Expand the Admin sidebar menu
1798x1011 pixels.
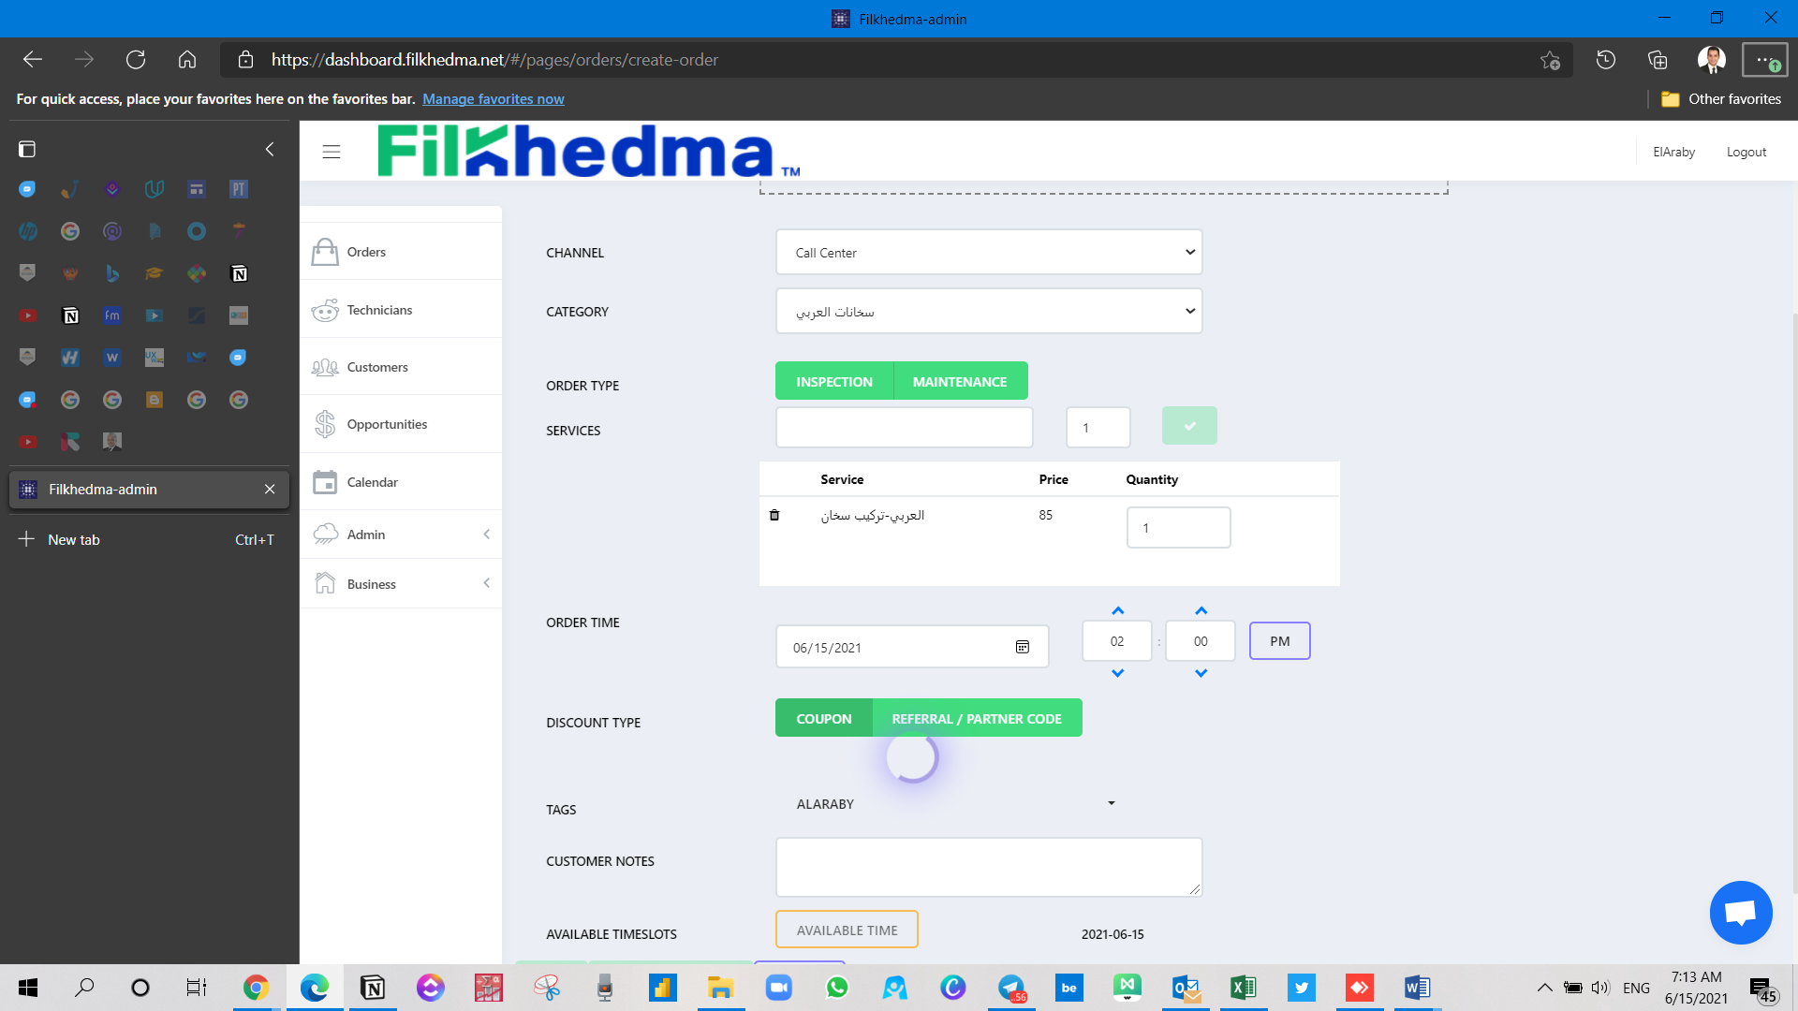[401, 535]
